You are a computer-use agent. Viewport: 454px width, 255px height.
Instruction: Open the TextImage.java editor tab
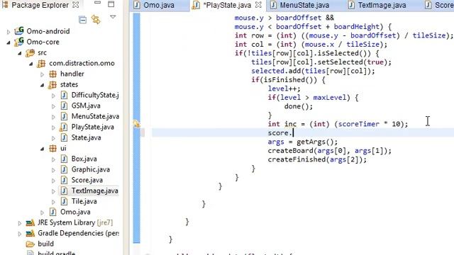coord(382,5)
